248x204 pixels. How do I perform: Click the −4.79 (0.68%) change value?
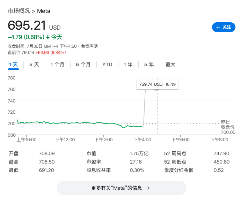[26, 37]
